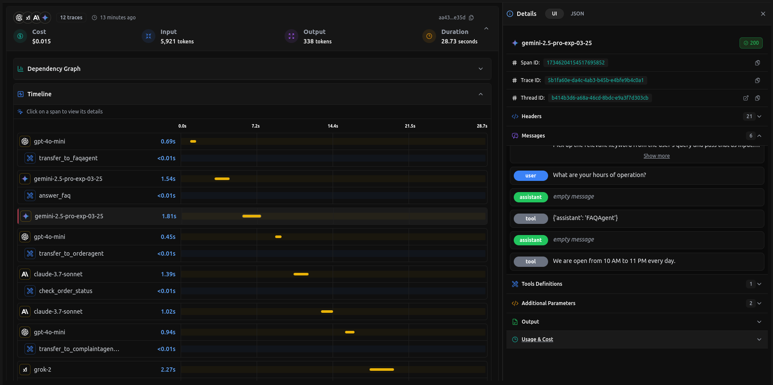773x385 pixels.
Task: Copy the aa43...e35d run identifier
Action: pos(471,18)
